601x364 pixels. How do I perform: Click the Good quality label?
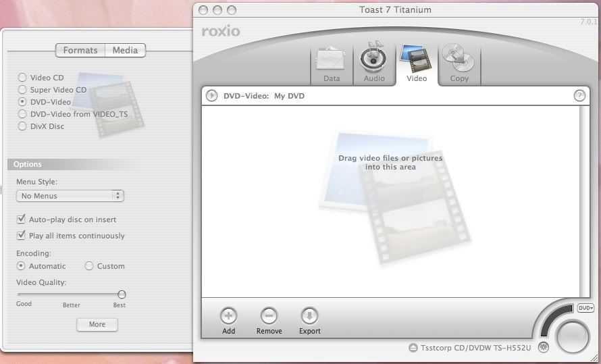(24, 303)
